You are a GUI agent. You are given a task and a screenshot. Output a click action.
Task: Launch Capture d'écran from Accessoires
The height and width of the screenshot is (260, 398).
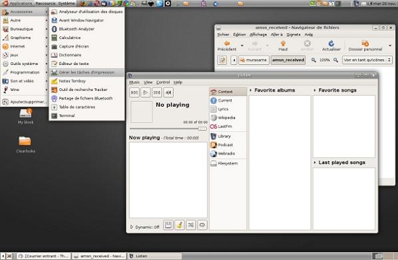(87, 46)
